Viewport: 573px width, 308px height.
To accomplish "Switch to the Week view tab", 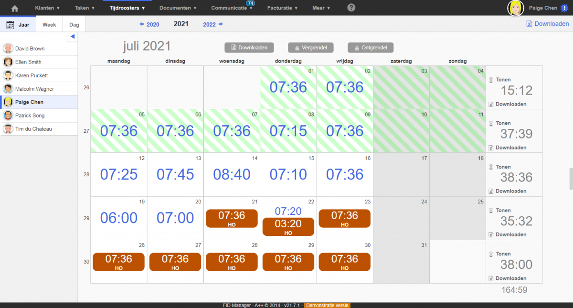I will [49, 25].
